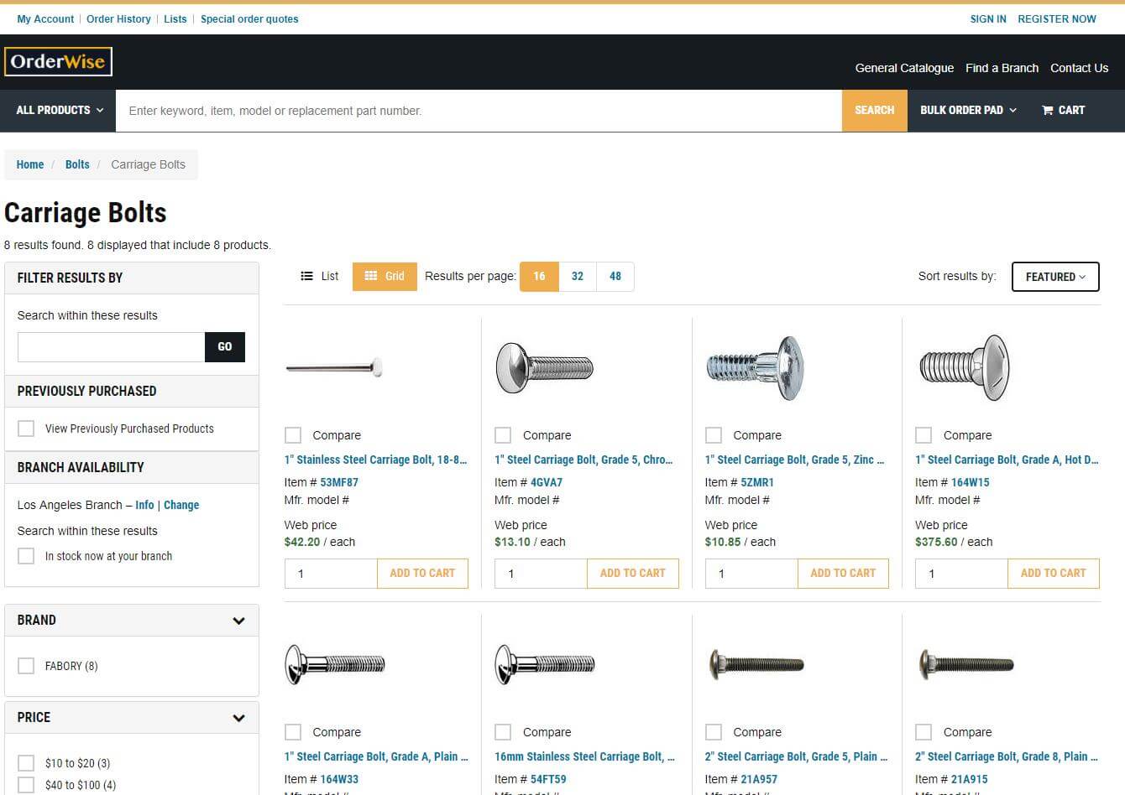Add item 5ZMR1 to cart
Image resolution: width=1125 pixels, height=795 pixels.
(843, 574)
